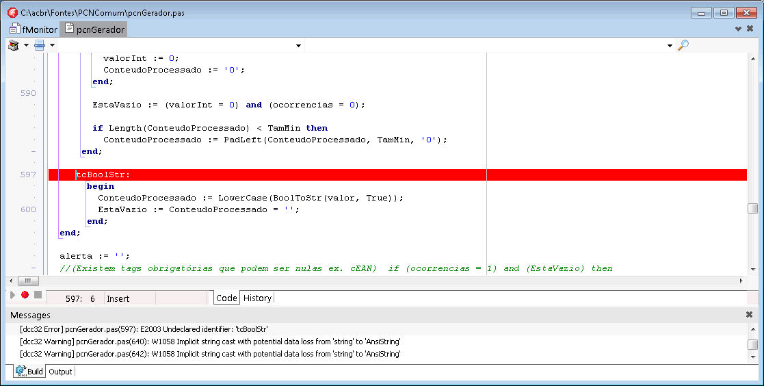Click gutter line number 600
764x386 pixels.
[x=28, y=209]
